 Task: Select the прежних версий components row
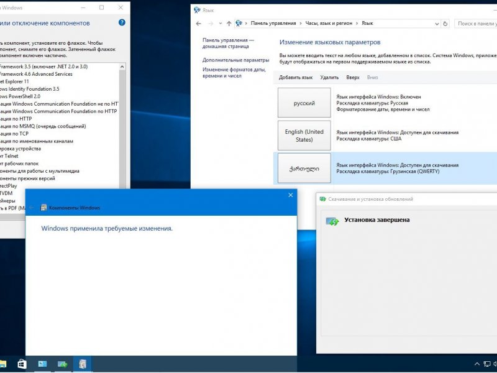(59, 178)
